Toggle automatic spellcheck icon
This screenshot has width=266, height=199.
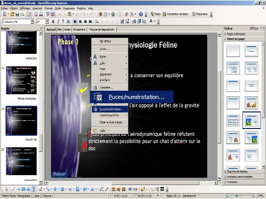(53, 14)
